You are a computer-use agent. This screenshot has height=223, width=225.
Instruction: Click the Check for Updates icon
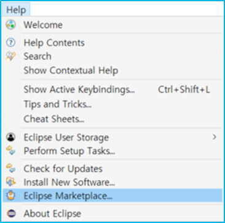(10, 168)
